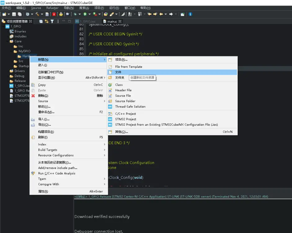Click Add/remove include path...
Viewport: 292px width, 233px height.
(69, 168)
